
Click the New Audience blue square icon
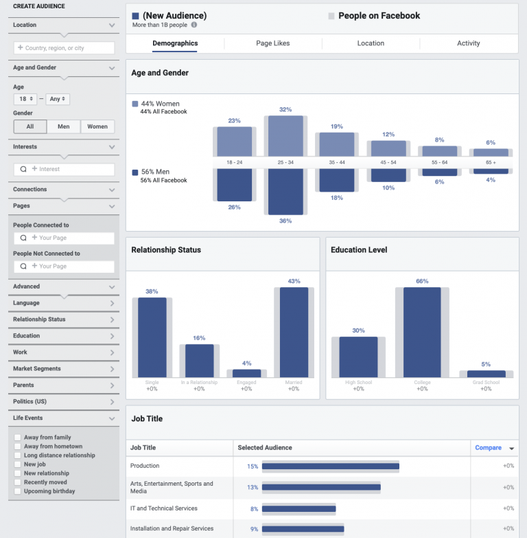[x=136, y=16]
